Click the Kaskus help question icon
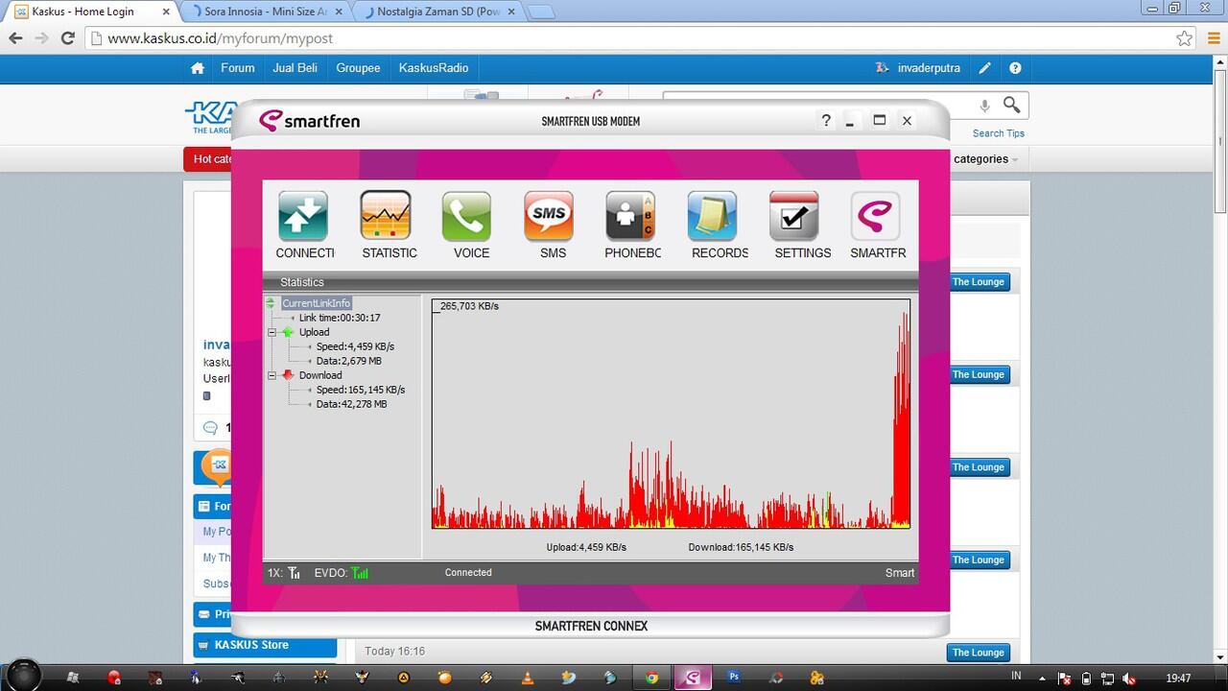Screen dimensions: 1228x691 (x=1015, y=68)
